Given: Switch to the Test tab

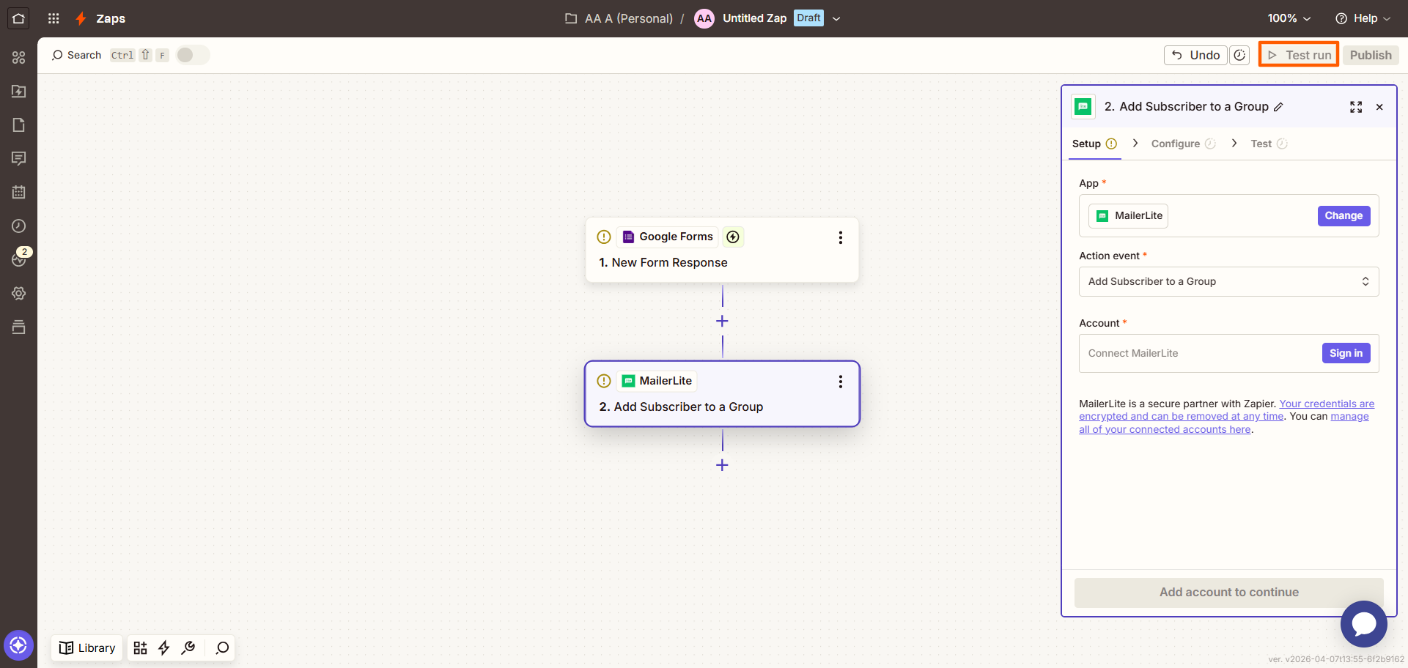Looking at the screenshot, I should click(x=1269, y=144).
